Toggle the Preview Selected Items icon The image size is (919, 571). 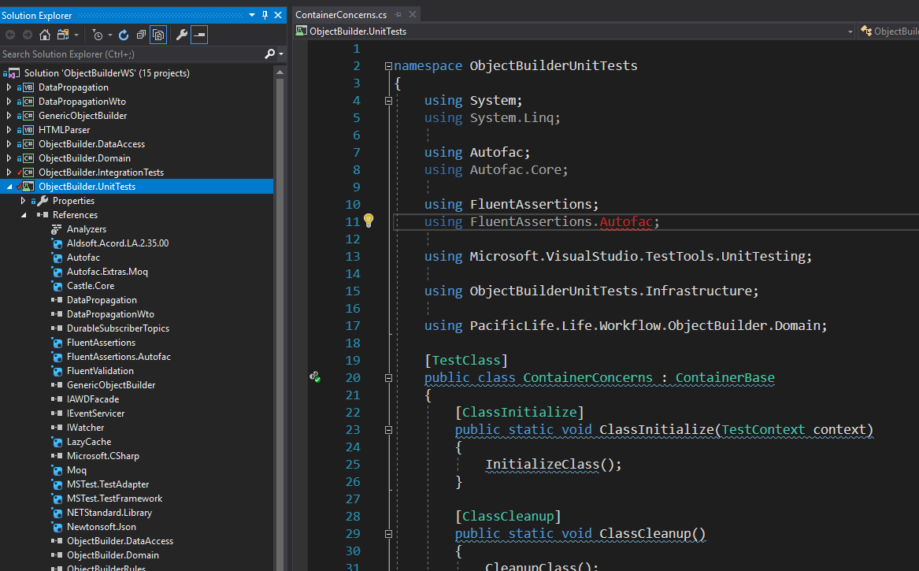click(199, 35)
